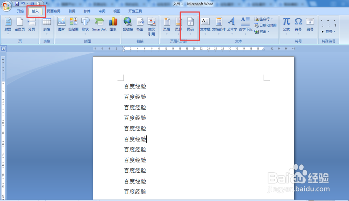Open the 页眉 header dropdown
This screenshot has height=201, width=349.
[166, 26]
